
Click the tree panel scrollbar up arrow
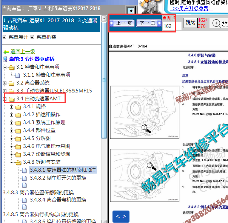pyautogui.click(x=104, y=18)
